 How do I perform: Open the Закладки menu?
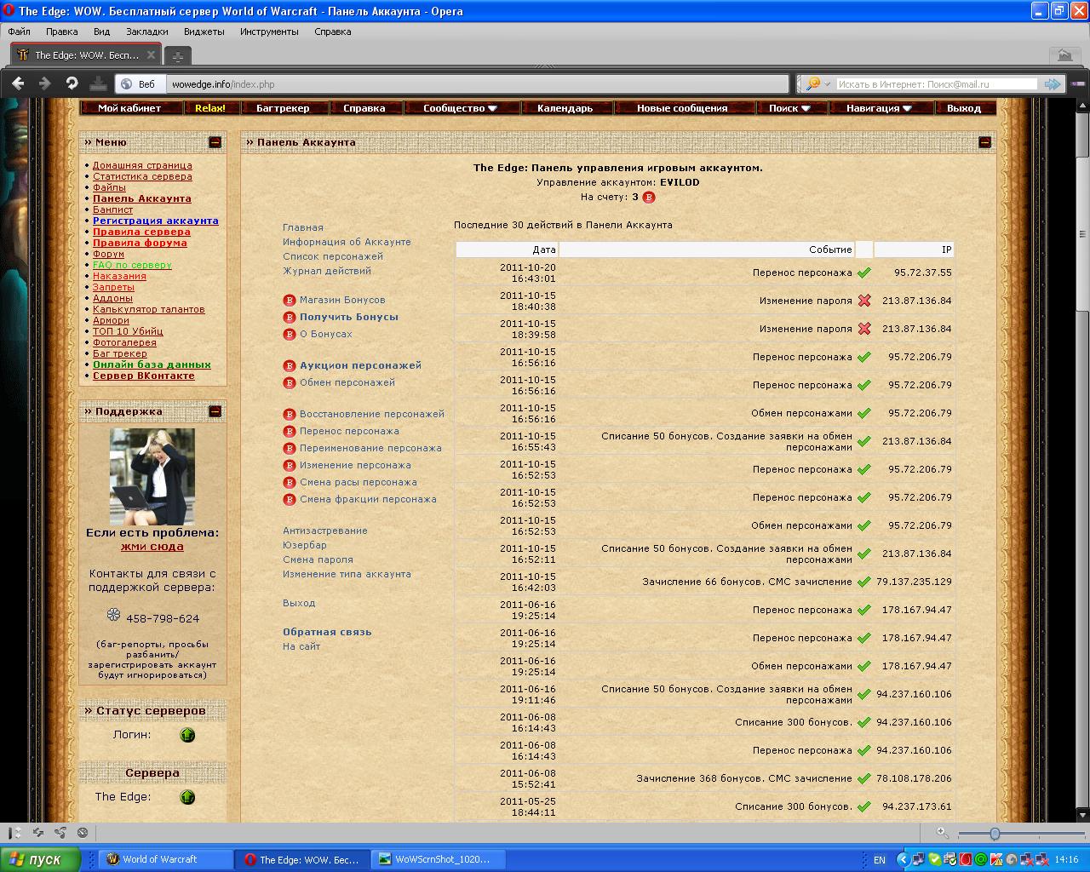pyautogui.click(x=147, y=32)
